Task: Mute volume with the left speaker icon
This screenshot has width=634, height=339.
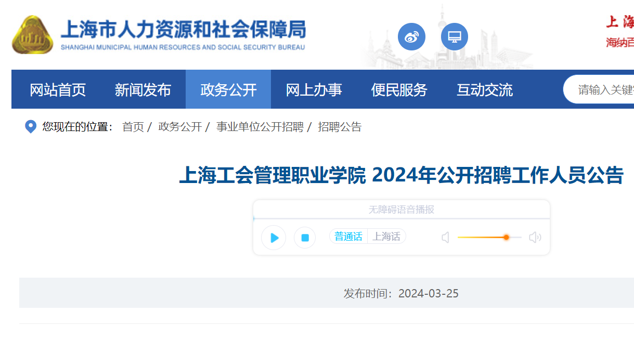Action: point(445,238)
